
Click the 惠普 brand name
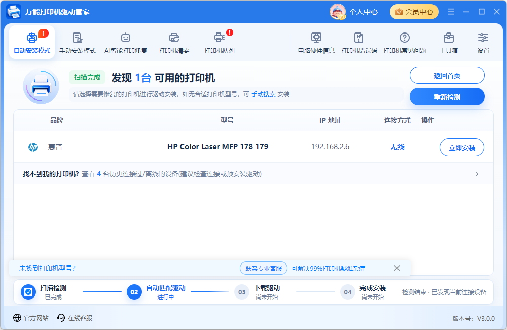pyautogui.click(x=55, y=147)
